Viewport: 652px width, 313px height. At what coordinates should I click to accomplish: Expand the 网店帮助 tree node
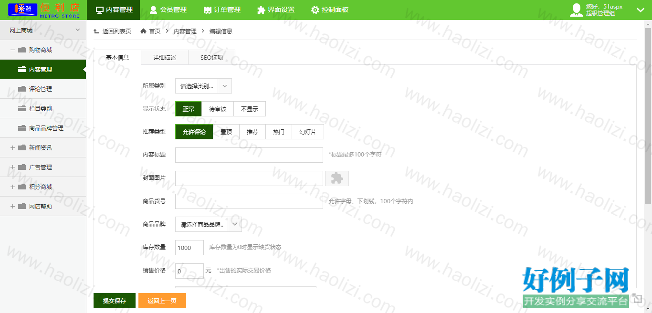click(x=12, y=206)
